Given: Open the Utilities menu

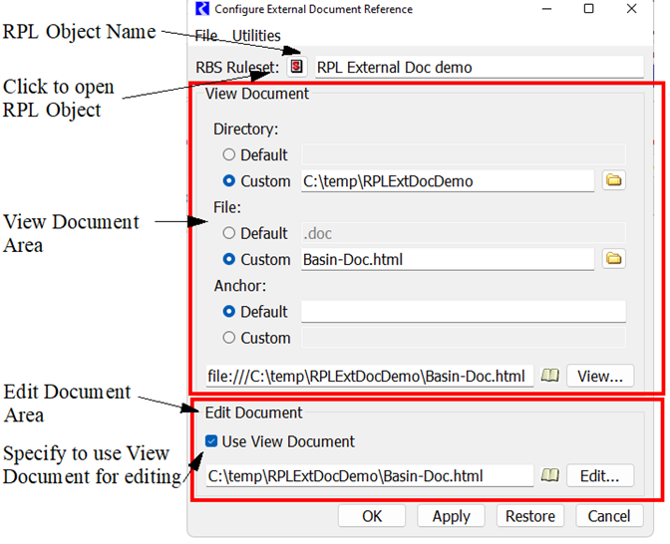Looking at the screenshot, I should pyautogui.click(x=256, y=36).
